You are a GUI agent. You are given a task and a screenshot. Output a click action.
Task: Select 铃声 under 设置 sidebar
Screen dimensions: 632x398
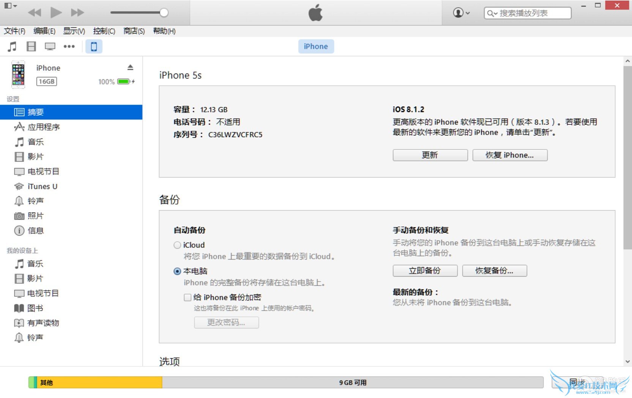(x=36, y=201)
